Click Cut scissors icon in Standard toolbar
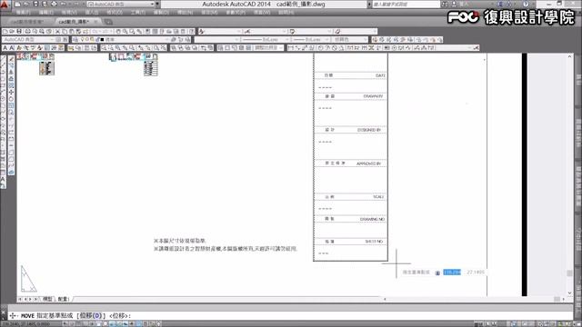This screenshot has height=327, width=582. click(57, 32)
